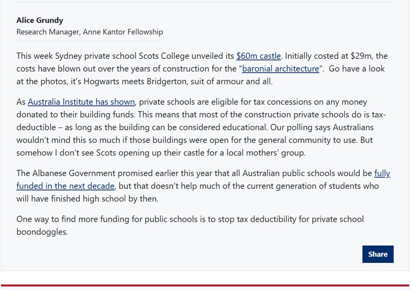Follow the "baronial architecture" hyperlink
The height and width of the screenshot is (290, 411).
280,69
